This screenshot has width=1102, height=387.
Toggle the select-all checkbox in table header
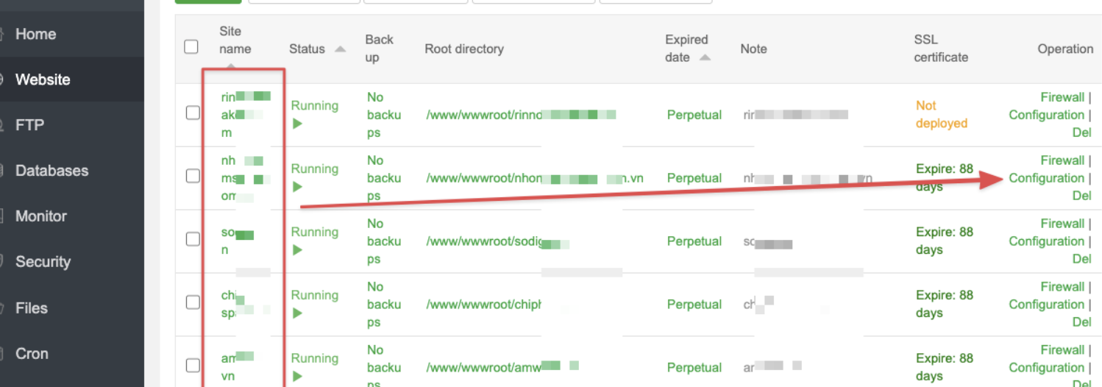191,47
